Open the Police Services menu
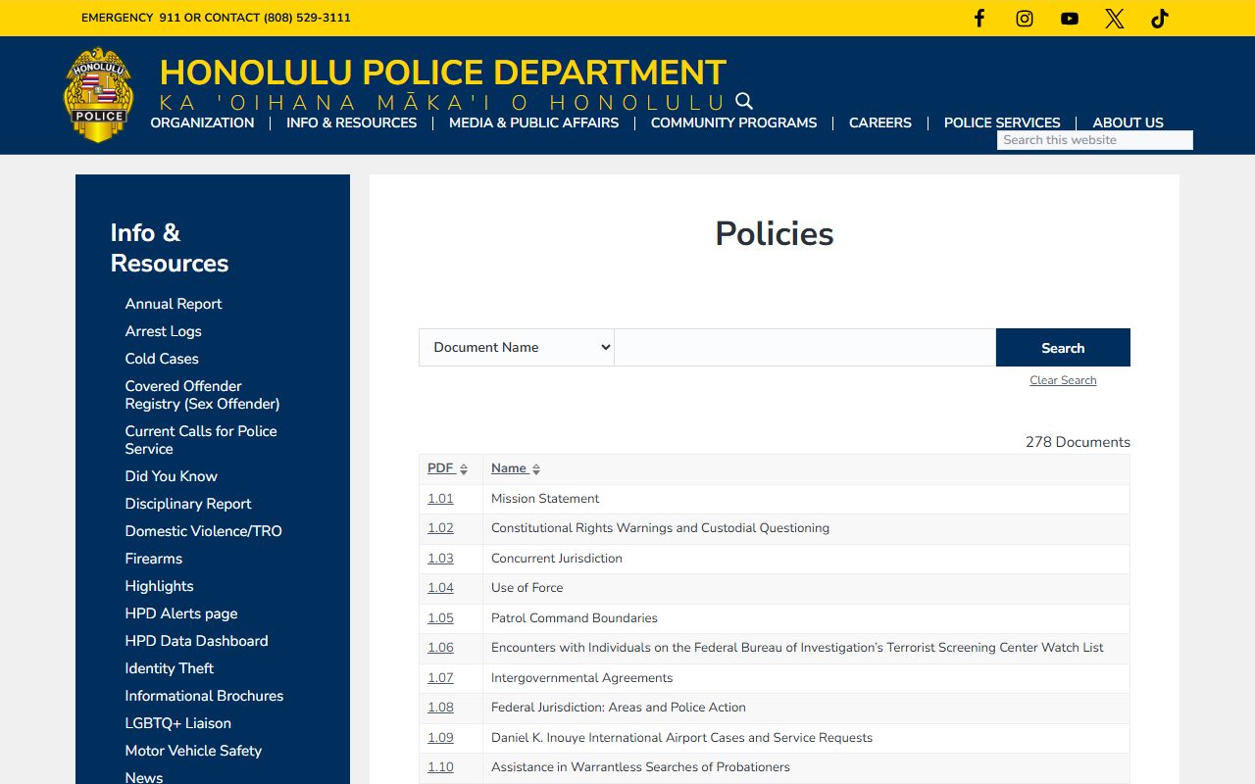Viewport: 1255px width, 784px height. (x=1002, y=122)
